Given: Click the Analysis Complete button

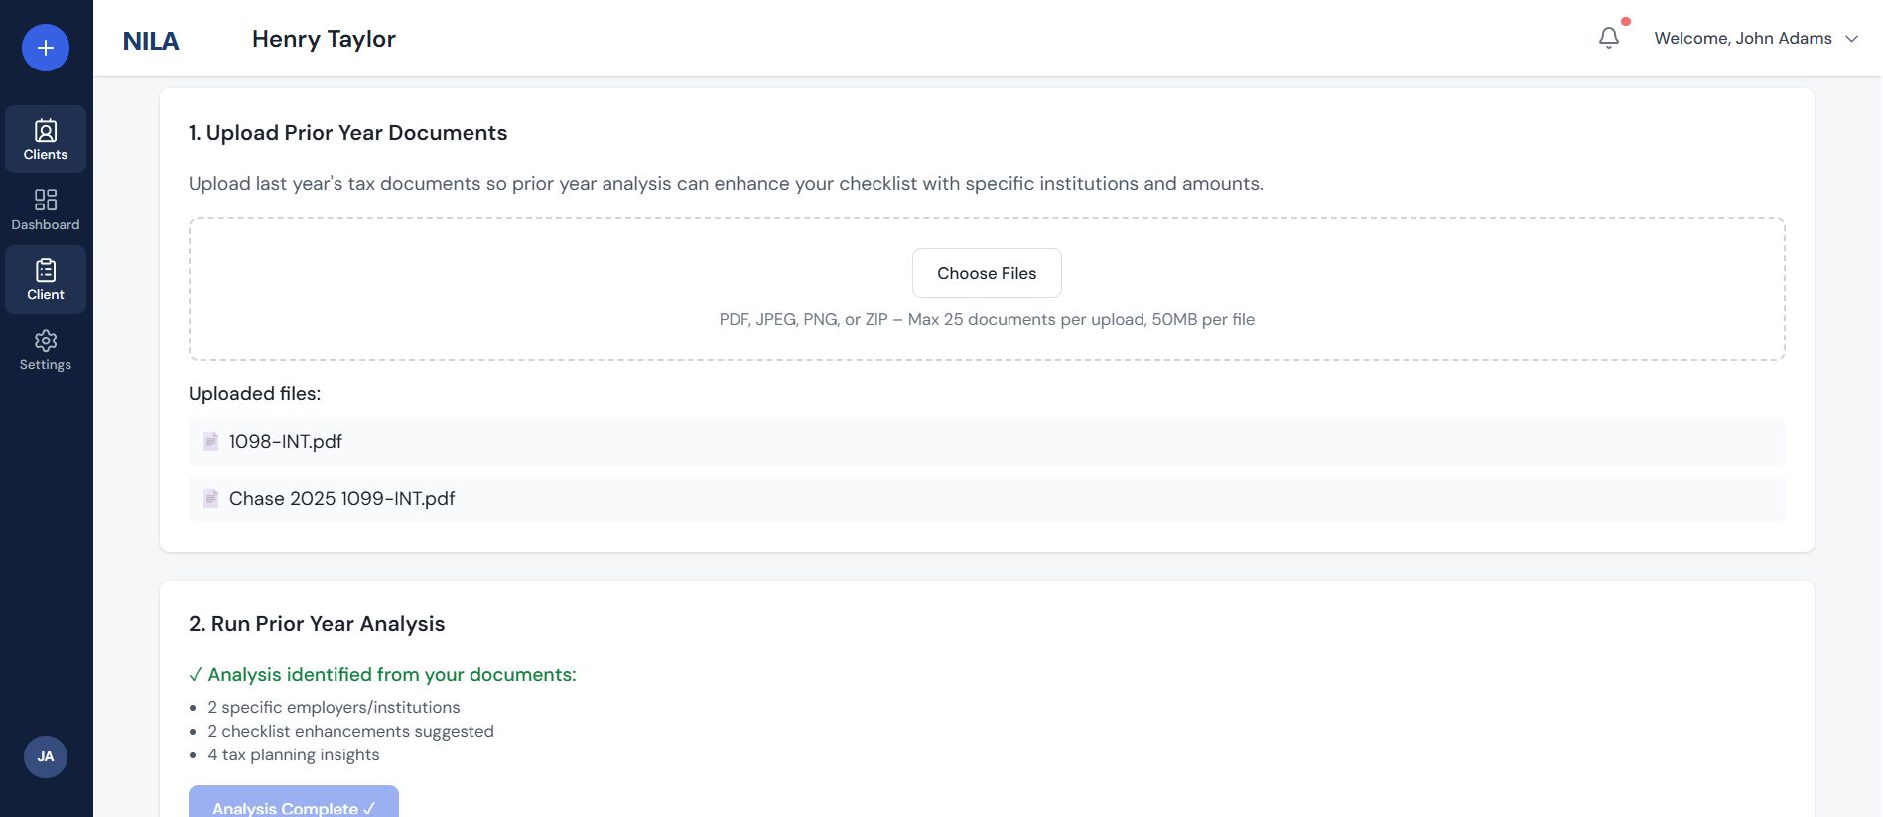Looking at the screenshot, I should 294,802.
